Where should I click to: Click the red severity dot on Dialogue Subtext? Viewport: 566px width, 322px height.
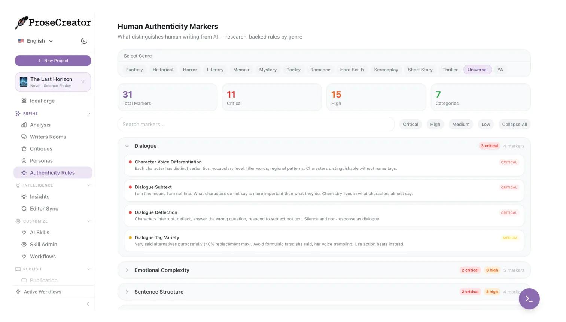pos(130,187)
